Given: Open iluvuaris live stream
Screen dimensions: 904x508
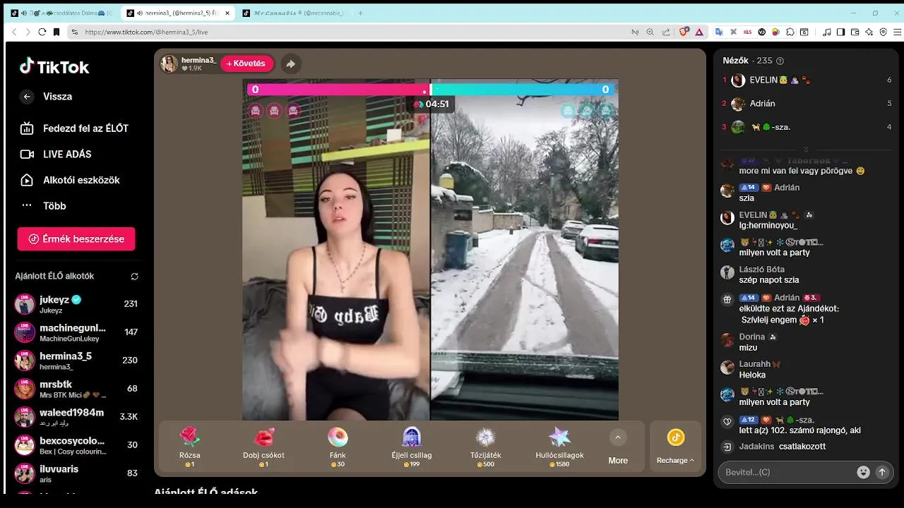Looking at the screenshot, I should click(x=76, y=473).
